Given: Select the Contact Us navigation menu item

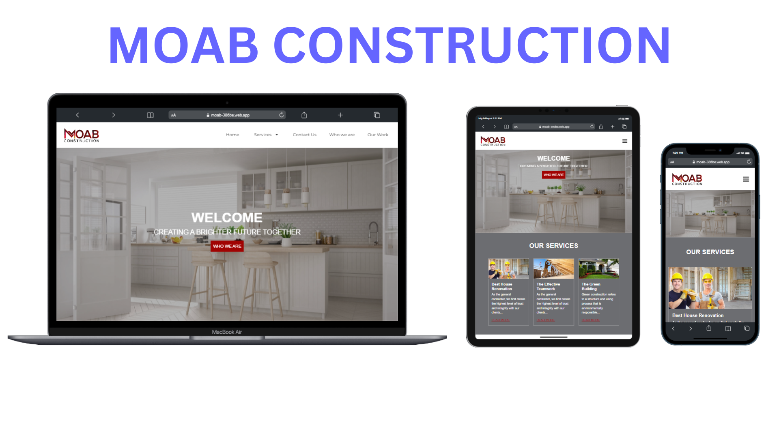Looking at the screenshot, I should tap(304, 135).
